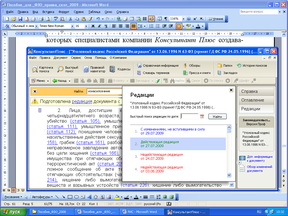Toggle bulleted list button
288x216 pixels.
point(158,26)
